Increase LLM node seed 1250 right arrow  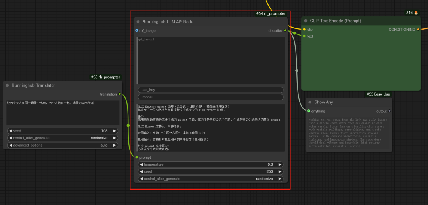pos(280,171)
